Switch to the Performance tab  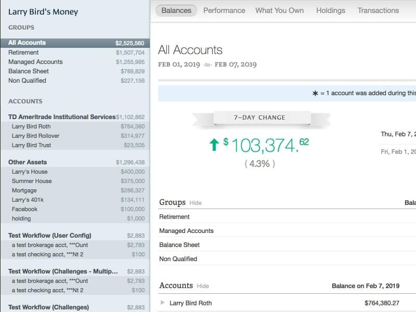(224, 10)
